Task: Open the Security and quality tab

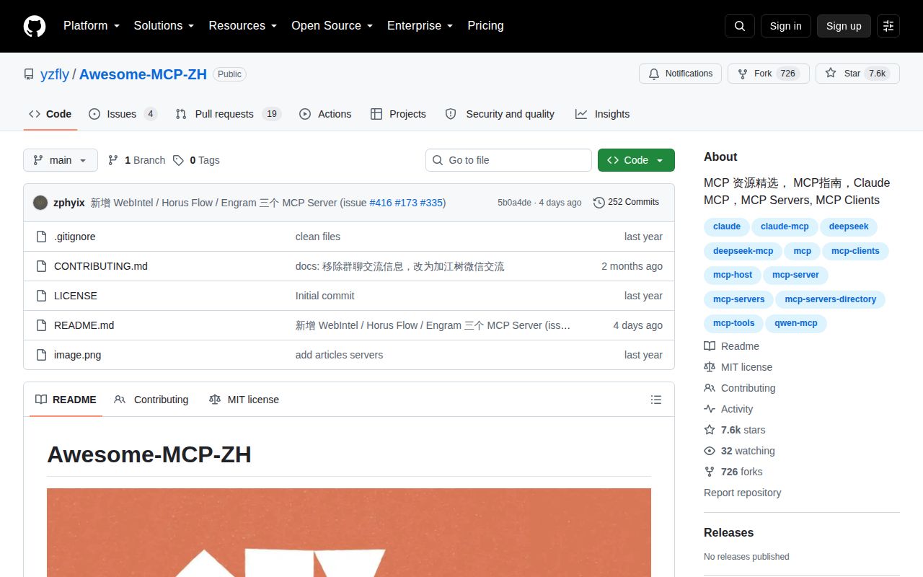Action: tap(500, 114)
